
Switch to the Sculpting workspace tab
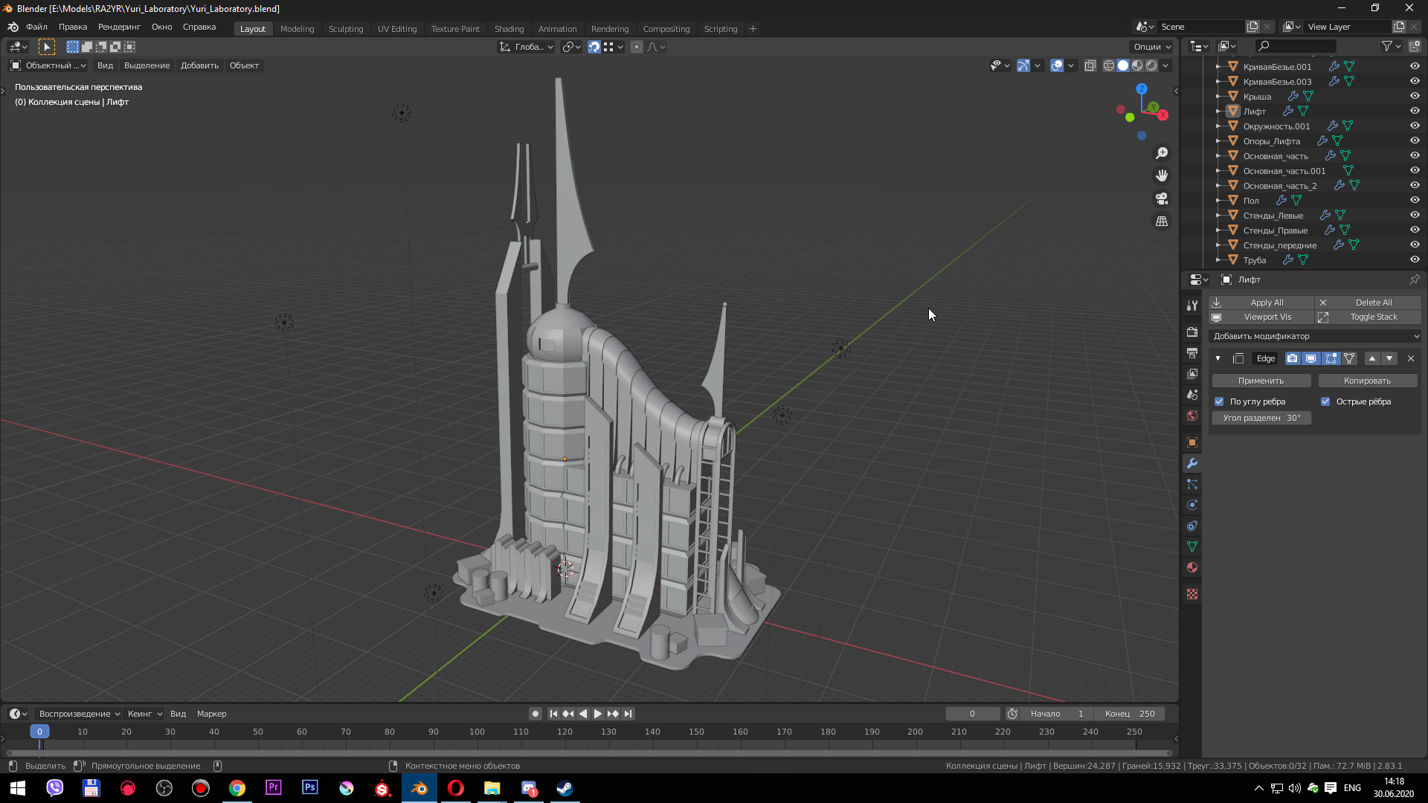(x=346, y=29)
